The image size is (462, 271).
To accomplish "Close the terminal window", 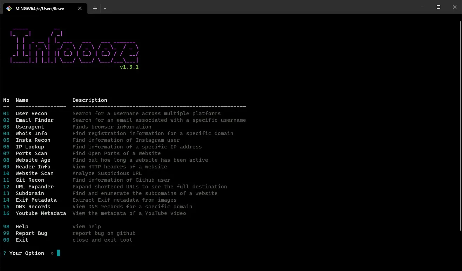I will [454, 7].
